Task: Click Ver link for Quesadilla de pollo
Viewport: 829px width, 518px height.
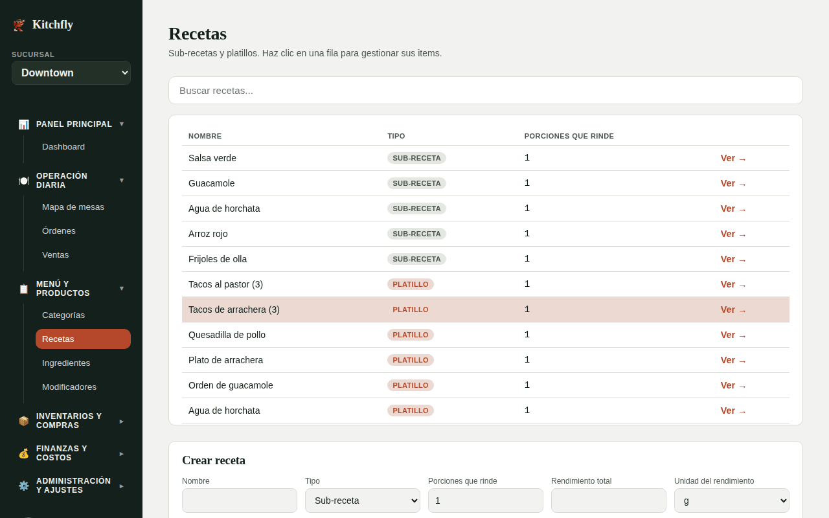Action: tap(733, 335)
